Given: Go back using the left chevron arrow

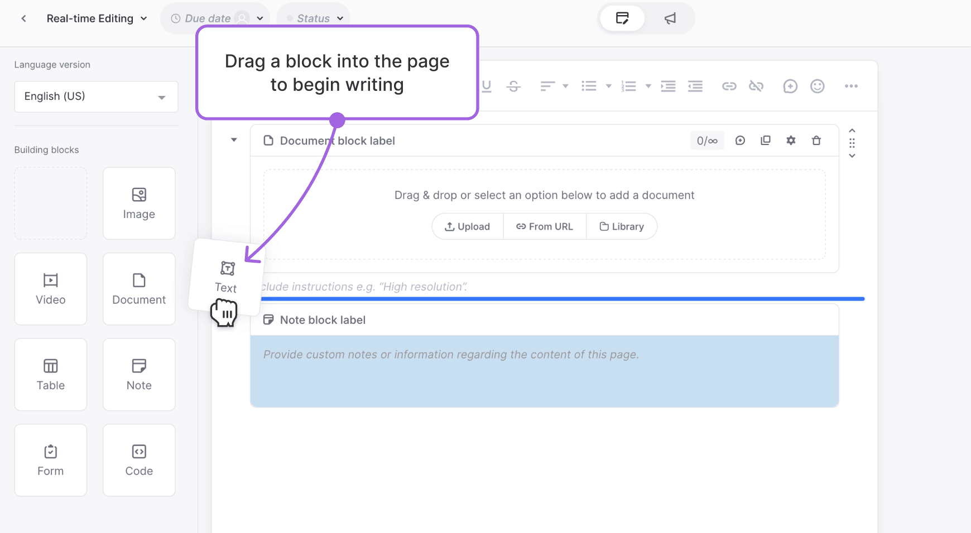Looking at the screenshot, I should coord(23,18).
